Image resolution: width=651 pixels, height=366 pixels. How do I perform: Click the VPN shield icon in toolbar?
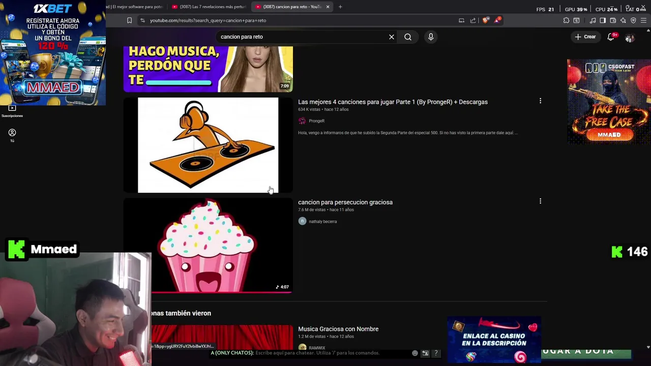click(633, 20)
